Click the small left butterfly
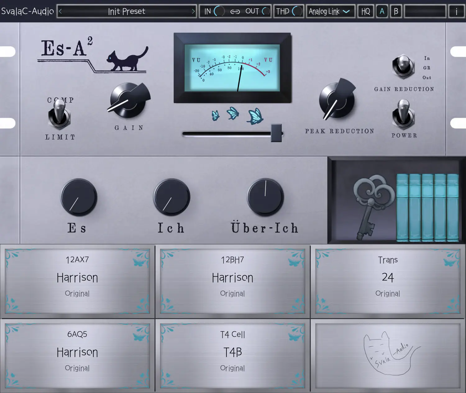466x393 pixels. (215, 115)
